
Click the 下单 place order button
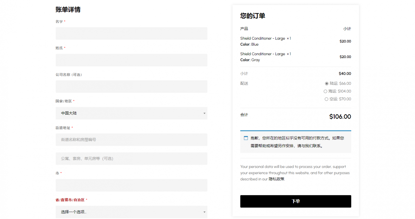[x=296, y=201]
